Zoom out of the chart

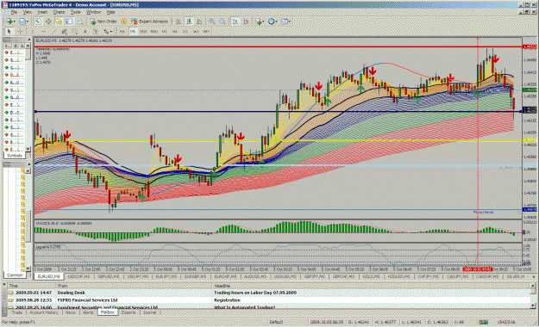coord(222,22)
